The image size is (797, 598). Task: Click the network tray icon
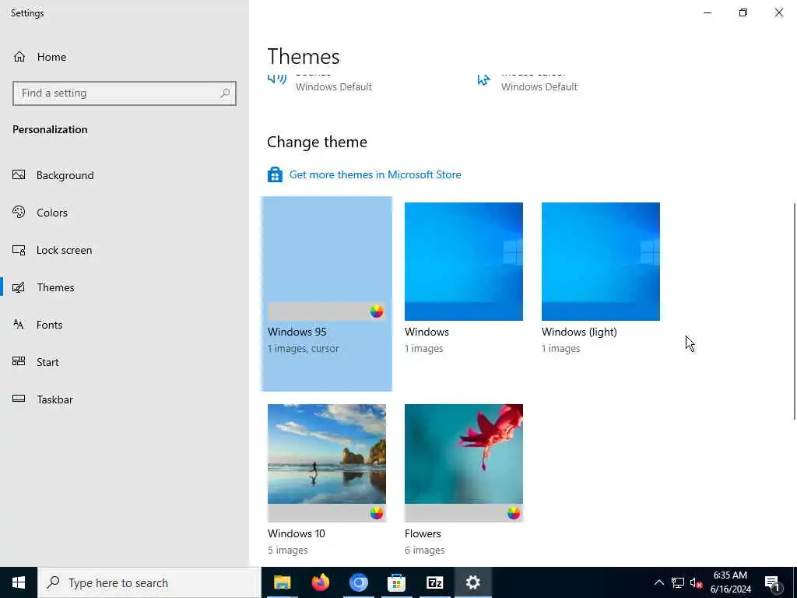pos(678,582)
